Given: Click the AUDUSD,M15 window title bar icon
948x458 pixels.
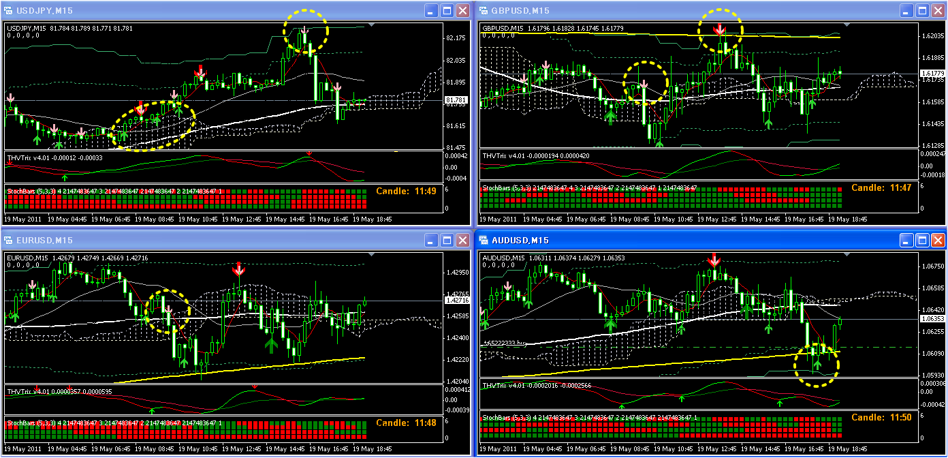Looking at the screenshot, I should click(485, 241).
